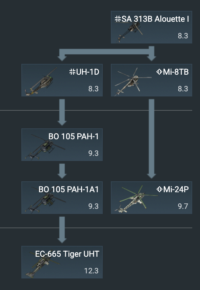This screenshot has height=290, width=200.
Task: Click the EC-665 Tiger UHT helicopter image
Action: tap(43, 265)
